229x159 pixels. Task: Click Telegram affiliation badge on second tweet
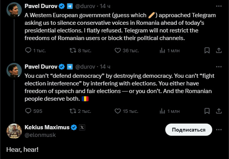[70, 67]
